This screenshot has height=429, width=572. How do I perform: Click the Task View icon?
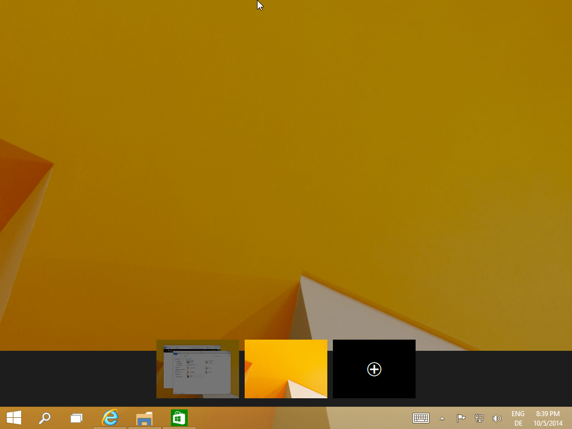(x=75, y=418)
